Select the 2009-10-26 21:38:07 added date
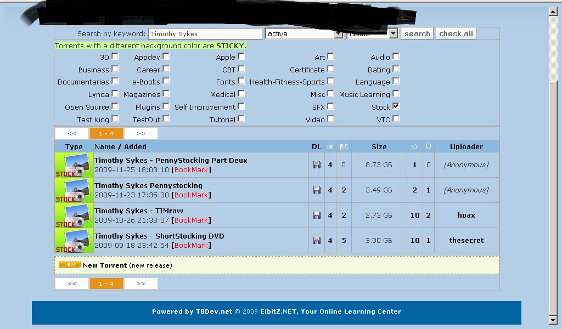 pos(132,220)
